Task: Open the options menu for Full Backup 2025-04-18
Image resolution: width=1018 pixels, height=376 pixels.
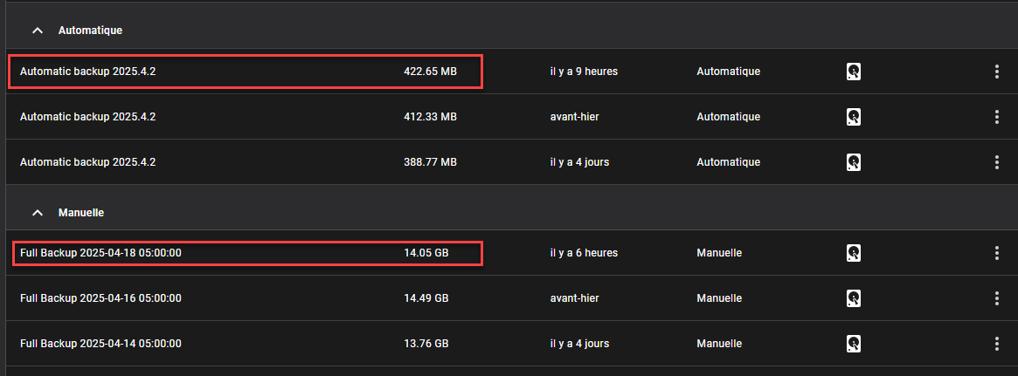Action: pos(996,253)
